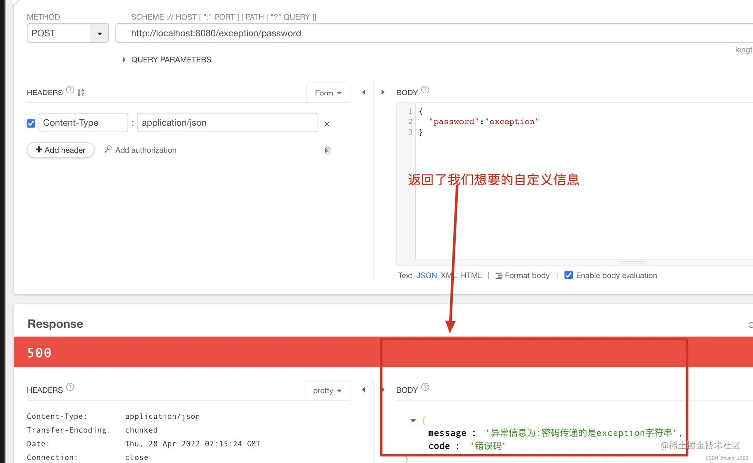
Task: Delete all headers with the trash icon
Action: click(x=328, y=150)
